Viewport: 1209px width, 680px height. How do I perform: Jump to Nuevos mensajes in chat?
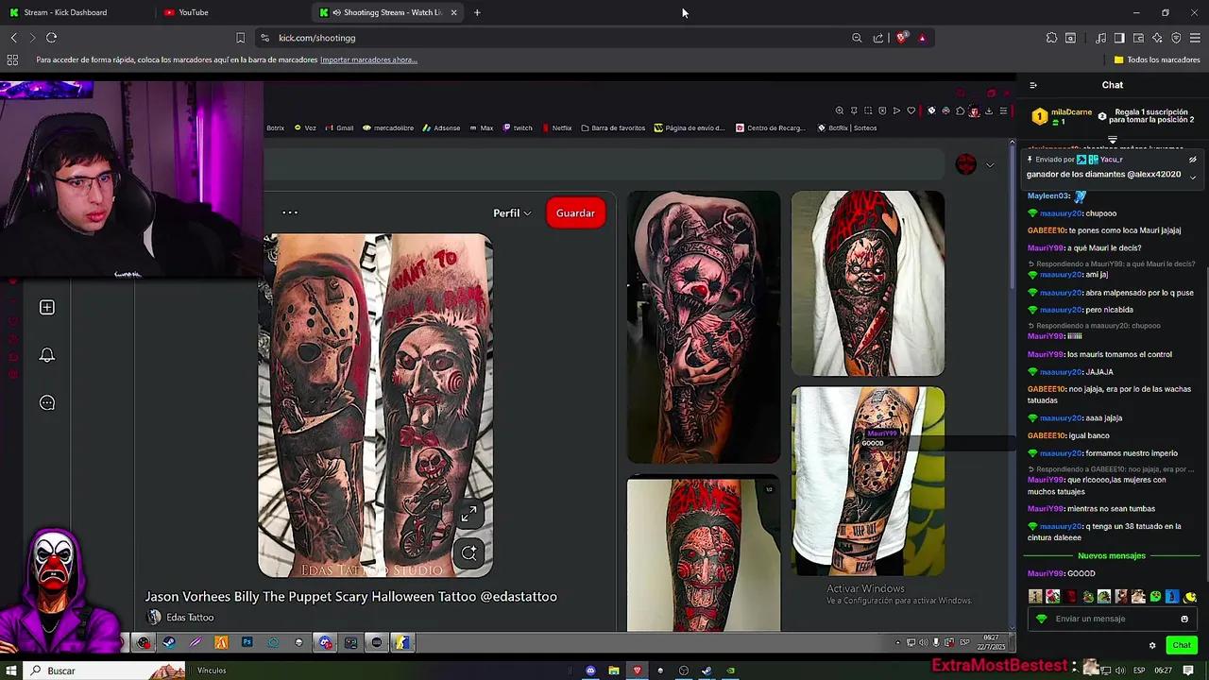point(1112,556)
